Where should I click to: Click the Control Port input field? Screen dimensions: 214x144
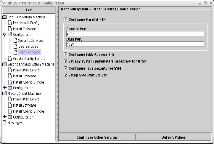tap(135, 34)
